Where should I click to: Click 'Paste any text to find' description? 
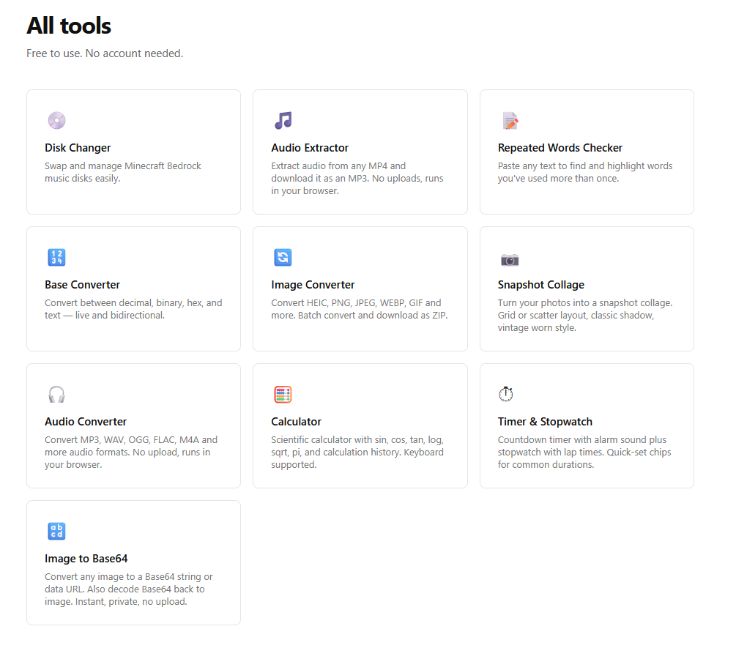[585, 172]
